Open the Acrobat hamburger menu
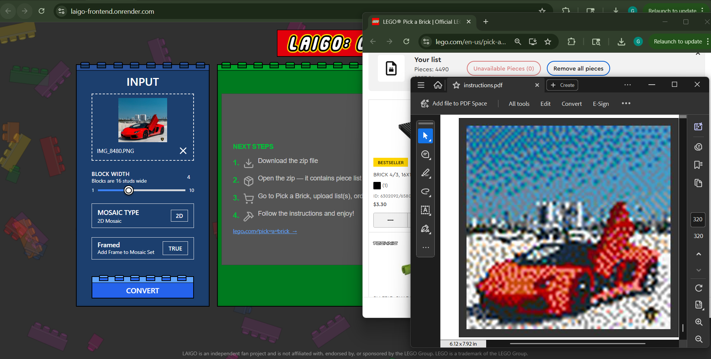The width and height of the screenshot is (711, 359). click(421, 85)
